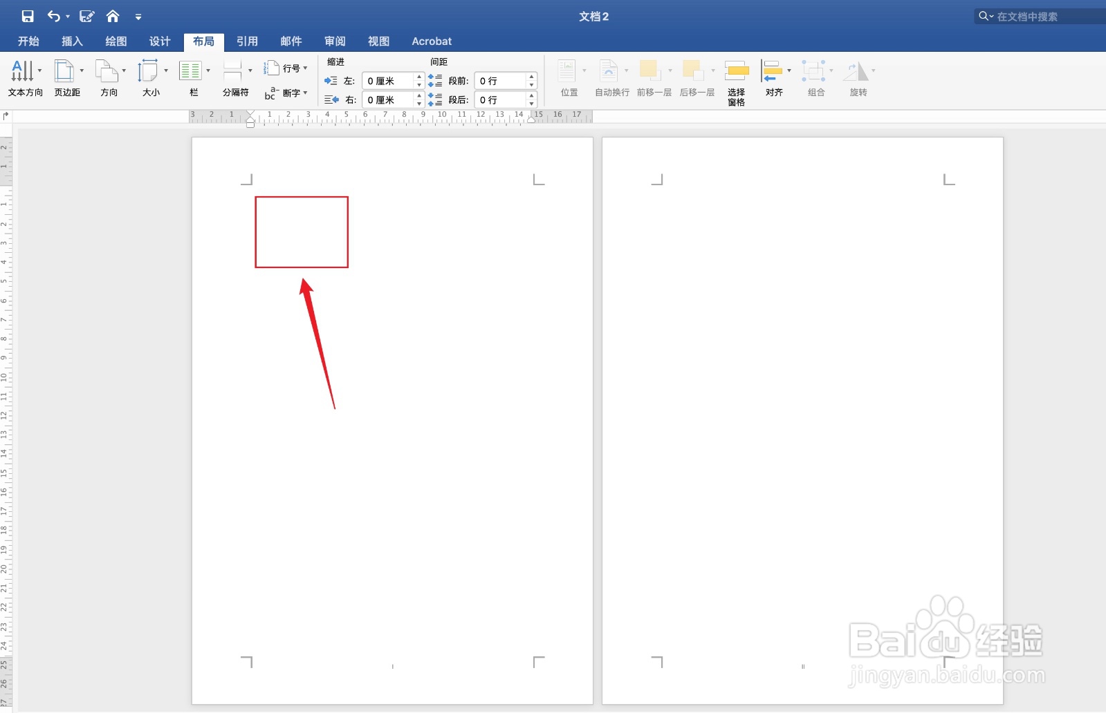
Task: Open the 分隔符 breaks menu
Action: pyautogui.click(x=236, y=78)
